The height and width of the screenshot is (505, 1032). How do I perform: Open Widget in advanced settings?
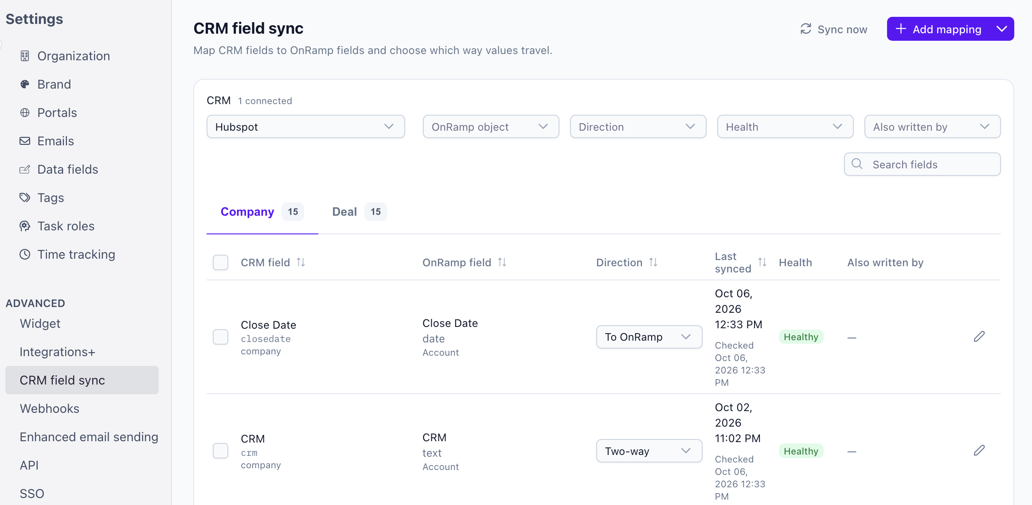tap(40, 323)
